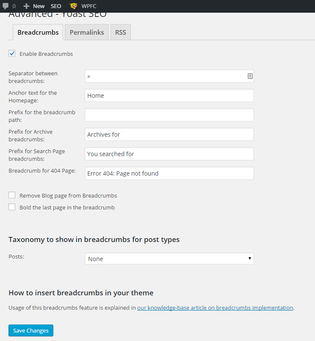Screen dimensions: 315x341
Task: Enable Remove Blog page from Breadcrumbs
Action: click(x=12, y=195)
